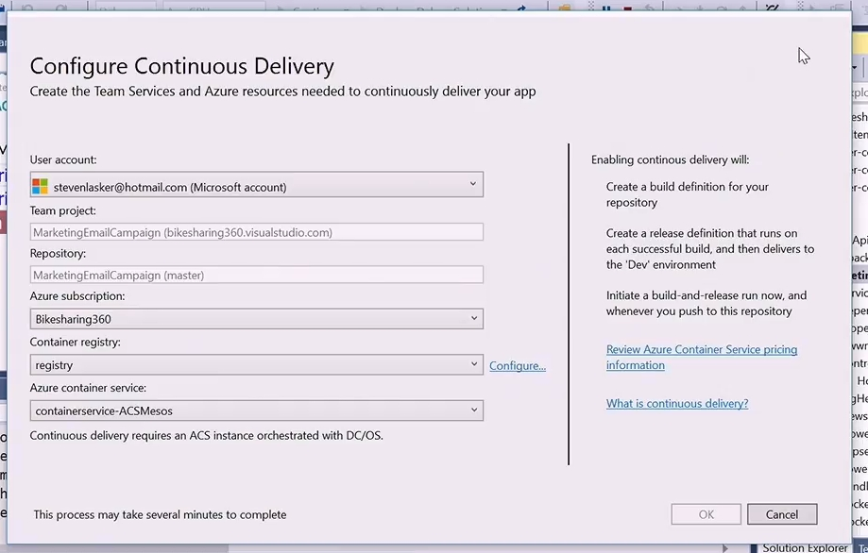
Task: Click the ACS DC/OS requirement message
Action: (x=206, y=436)
